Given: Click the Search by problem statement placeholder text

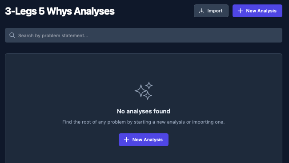Looking at the screenshot, I should 53,35.
